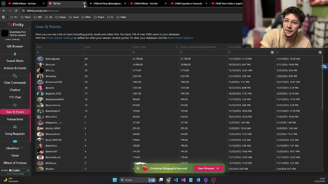The height and width of the screenshot is (184, 328).
Task: Click the table vertical scrollbar
Action: [x=322, y=83]
